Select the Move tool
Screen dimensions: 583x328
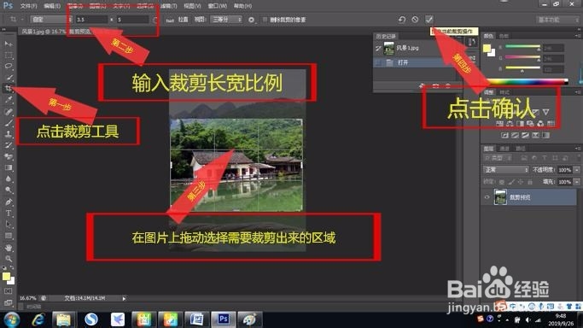(x=9, y=44)
